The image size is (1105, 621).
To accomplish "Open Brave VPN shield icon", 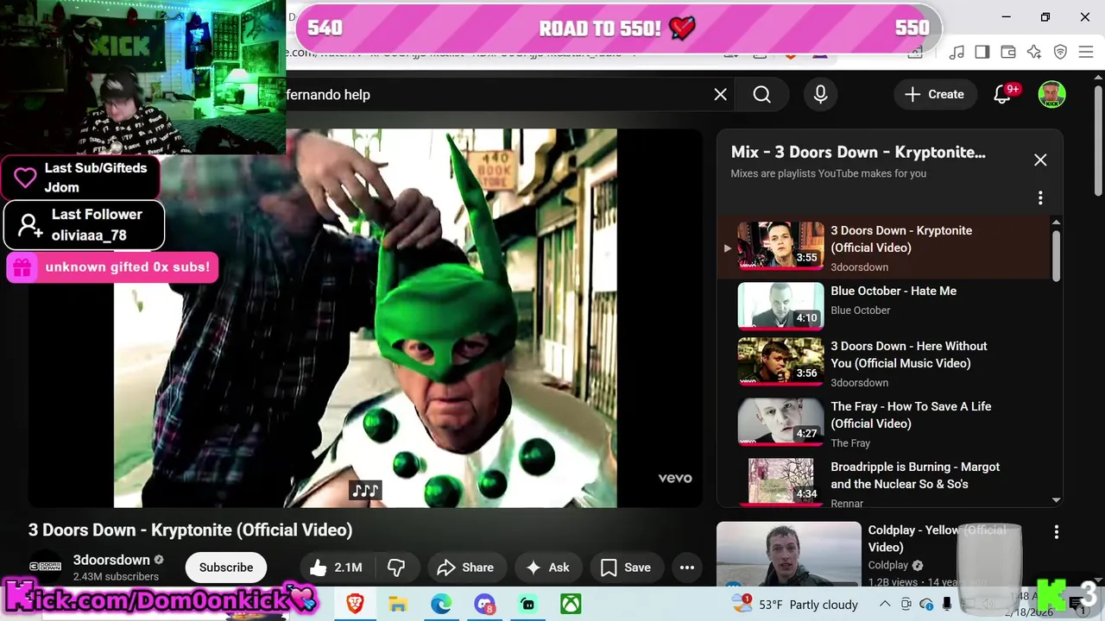I will (1061, 53).
